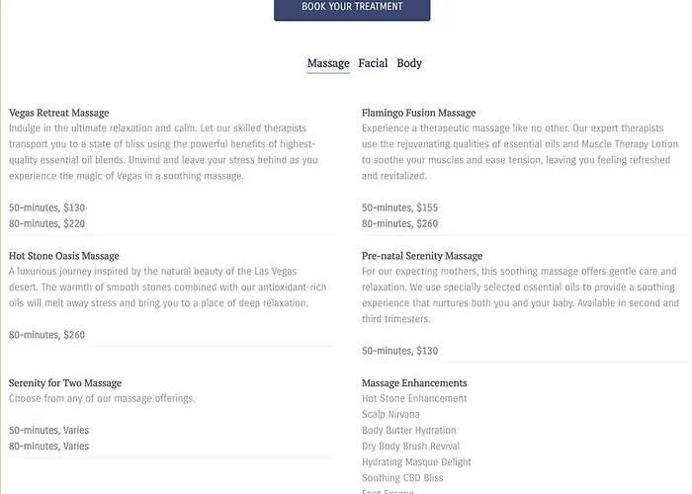Switch to the Massage tab
This screenshot has height=494, width=692.
click(x=328, y=63)
